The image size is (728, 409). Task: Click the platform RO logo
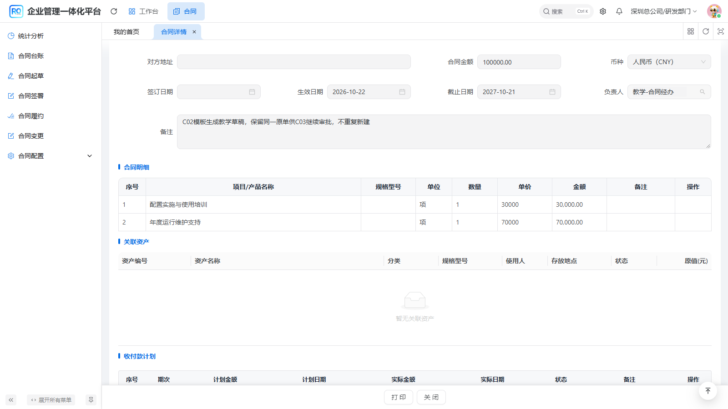[16, 11]
